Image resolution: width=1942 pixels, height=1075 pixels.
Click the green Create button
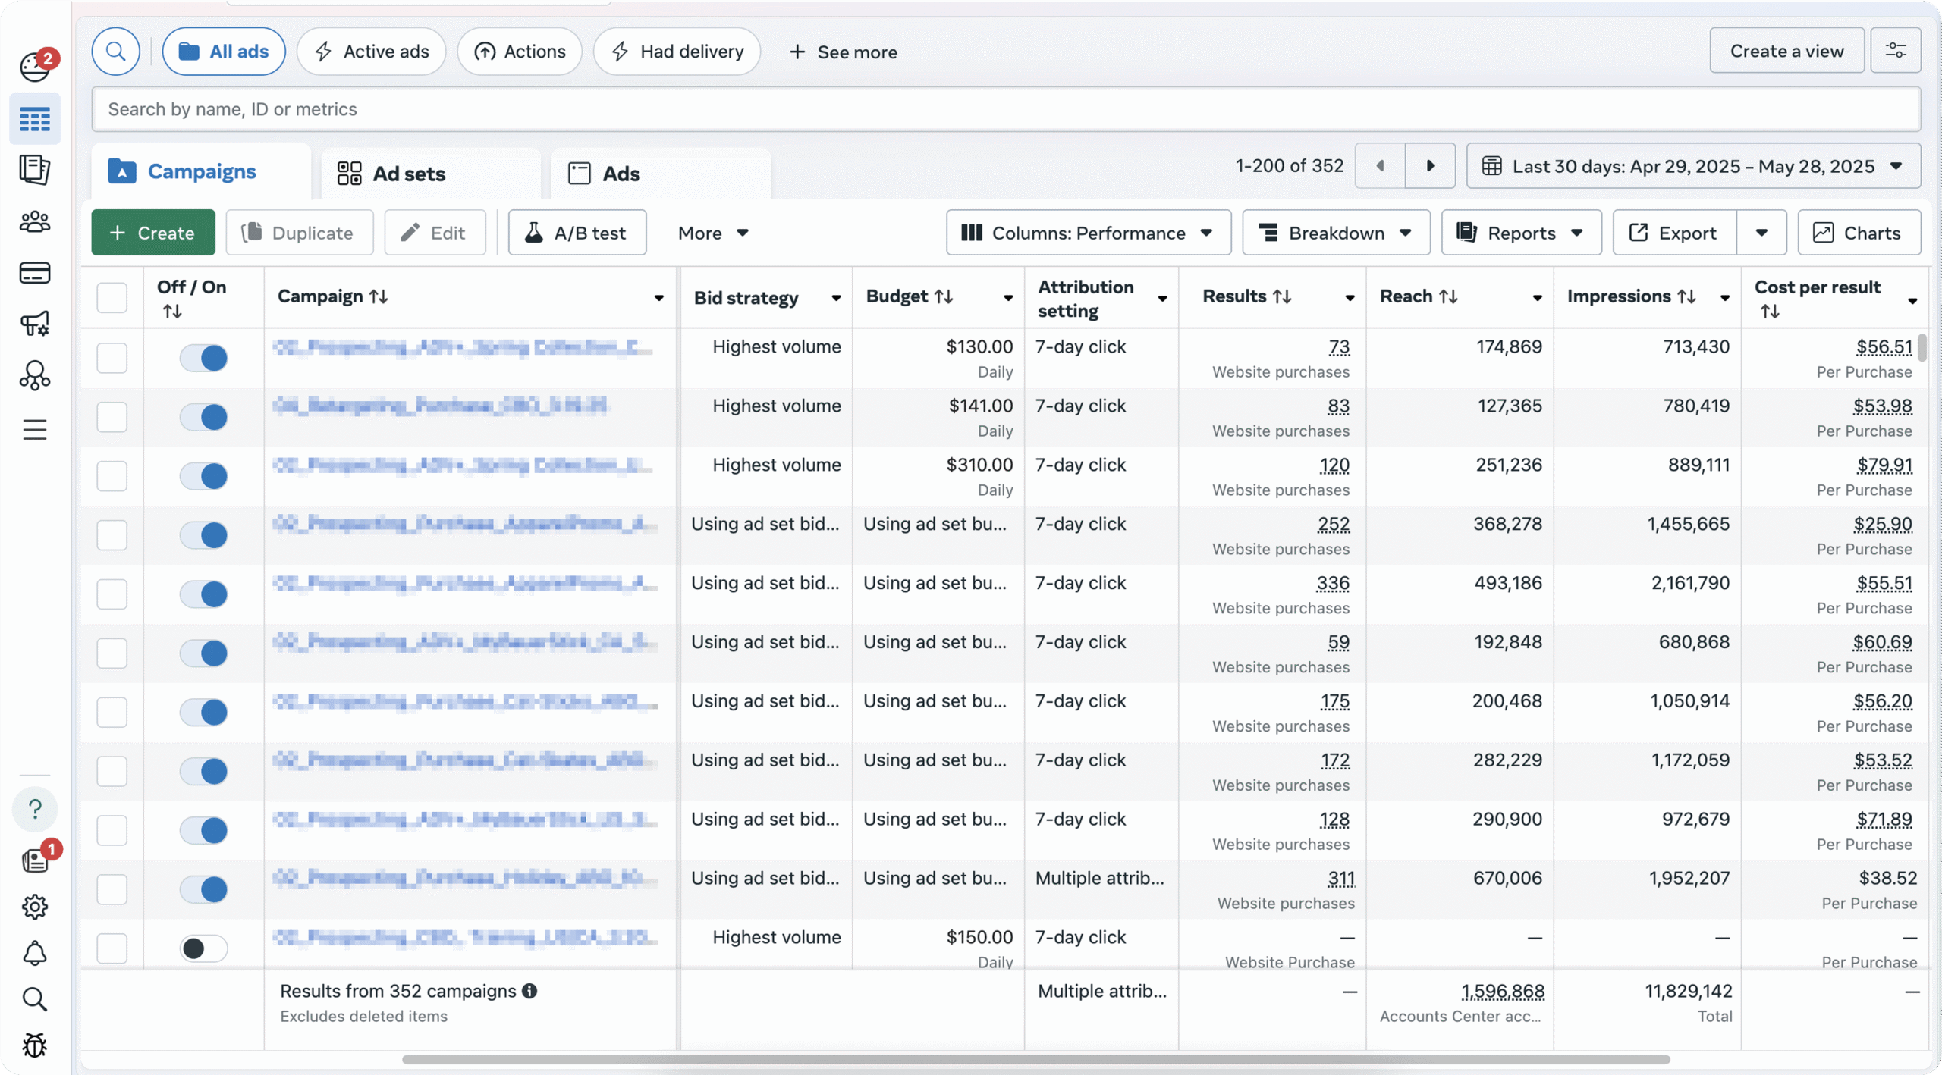153,233
